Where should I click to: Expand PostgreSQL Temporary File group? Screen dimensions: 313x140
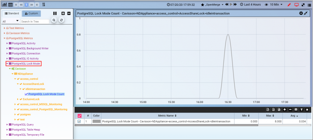pos(7,135)
